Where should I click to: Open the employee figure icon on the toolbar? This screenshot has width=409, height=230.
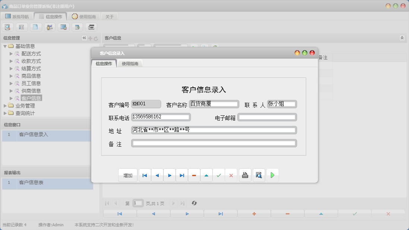tap(50, 27)
